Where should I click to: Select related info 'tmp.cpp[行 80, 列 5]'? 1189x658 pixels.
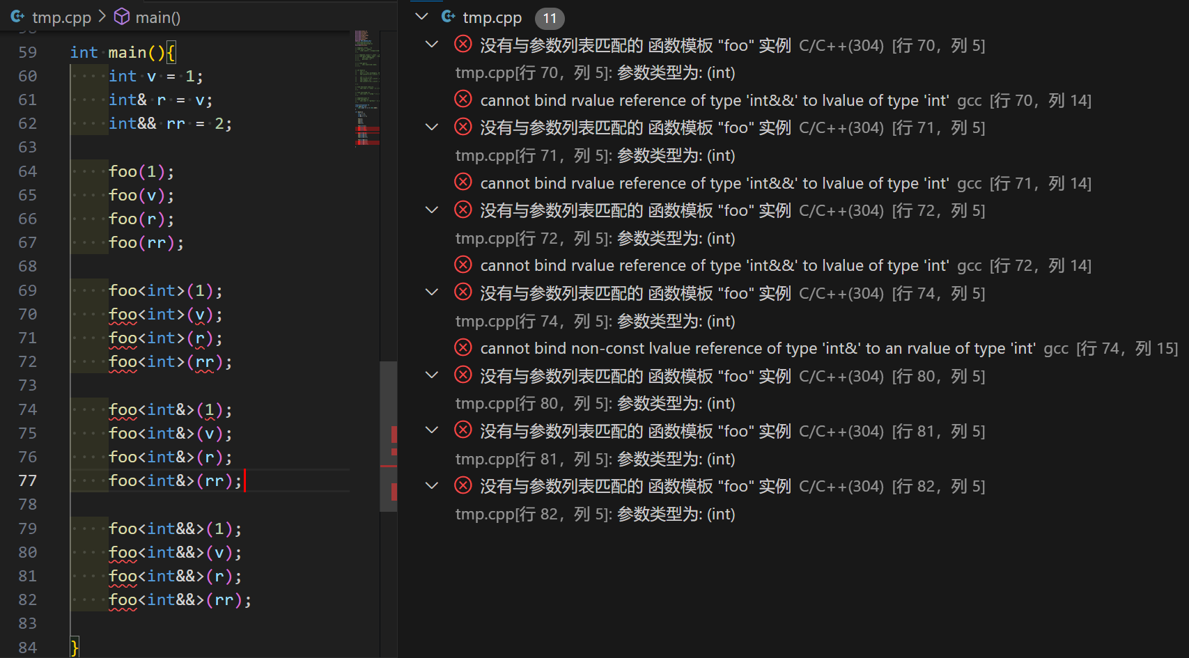tap(595, 403)
